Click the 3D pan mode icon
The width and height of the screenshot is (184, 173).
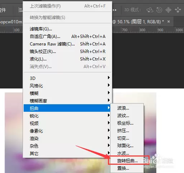(168, 10)
